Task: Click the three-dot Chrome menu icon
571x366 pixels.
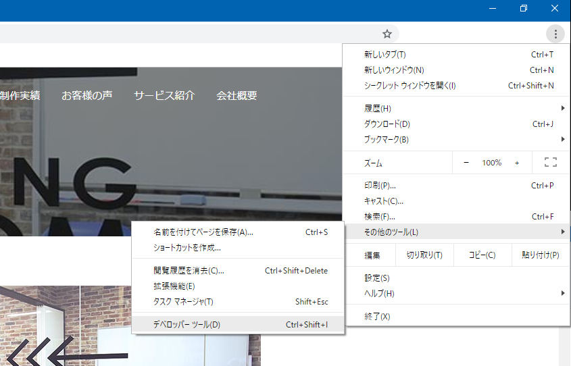Action: pos(555,34)
